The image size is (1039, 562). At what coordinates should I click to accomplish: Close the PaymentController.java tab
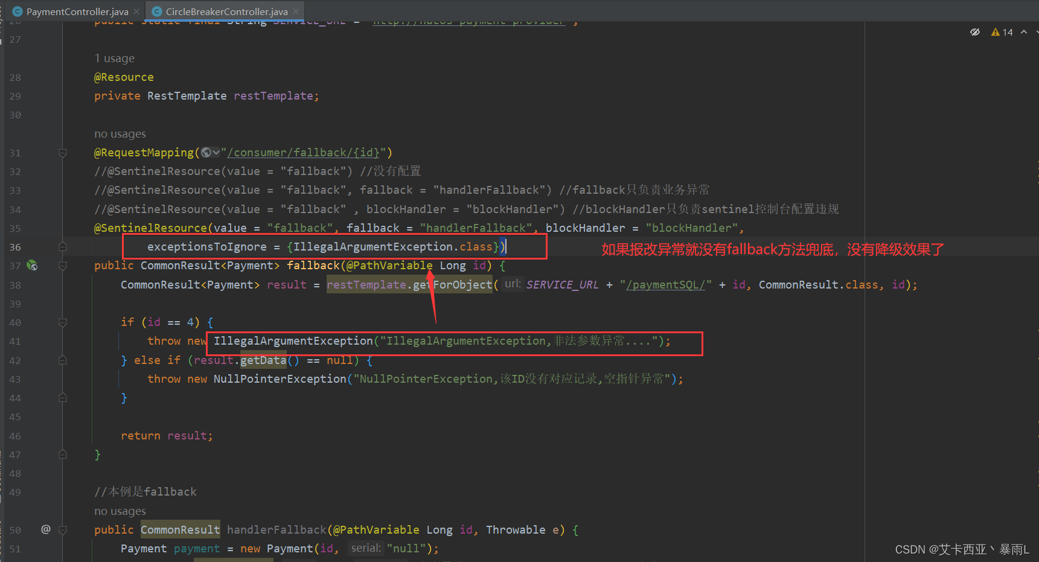coord(136,11)
